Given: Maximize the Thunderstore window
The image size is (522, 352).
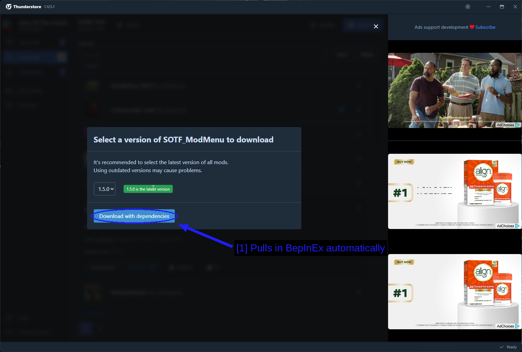Looking at the screenshot, I should point(502,7).
